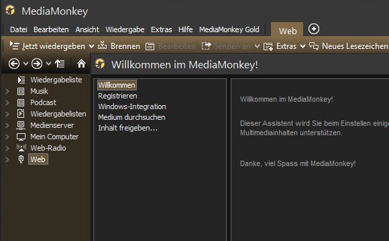Click the Wiedergabelisten node icon
Image resolution: width=389 pixels, height=241 pixels.
21,114
